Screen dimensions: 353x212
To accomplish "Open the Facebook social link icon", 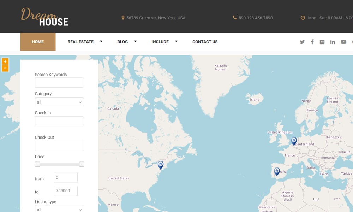I will [x=312, y=42].
